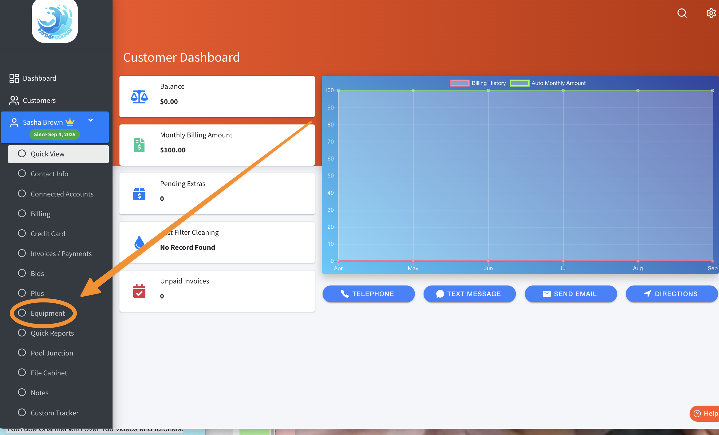Click the Monthly Billing invoice icon
Image resolution: width=719 pixels, height=435 pixels.
click(139, 145)
